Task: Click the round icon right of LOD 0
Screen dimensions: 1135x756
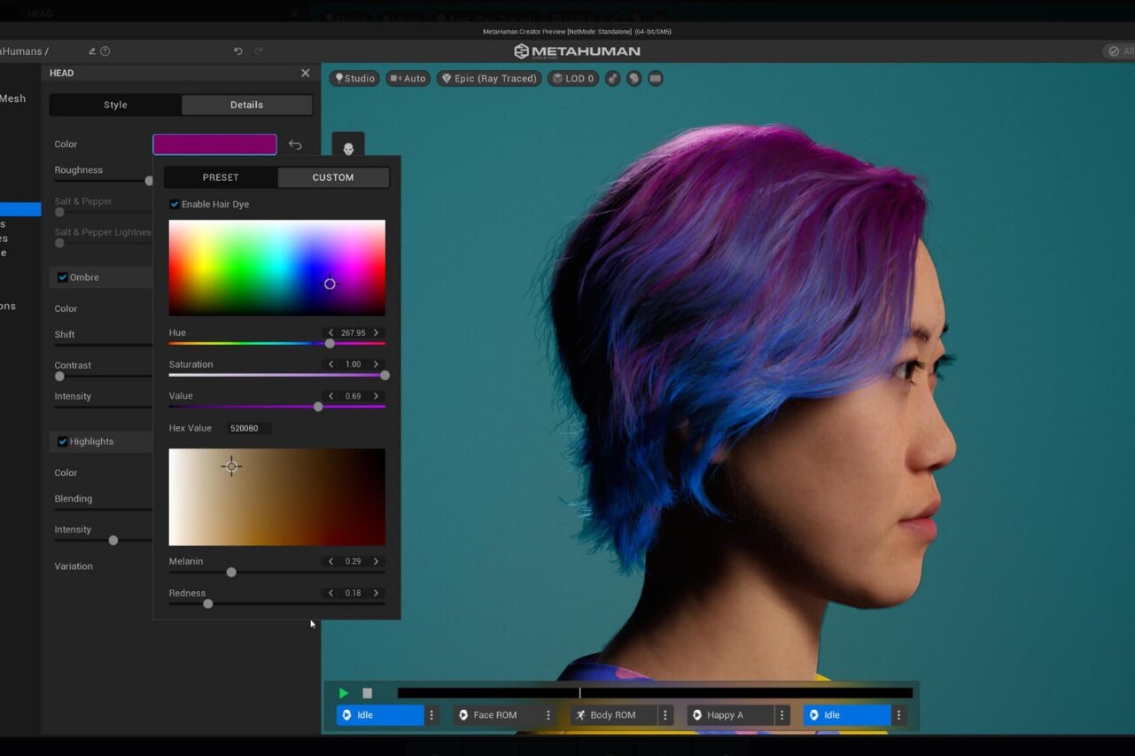Action: [612, 78]
